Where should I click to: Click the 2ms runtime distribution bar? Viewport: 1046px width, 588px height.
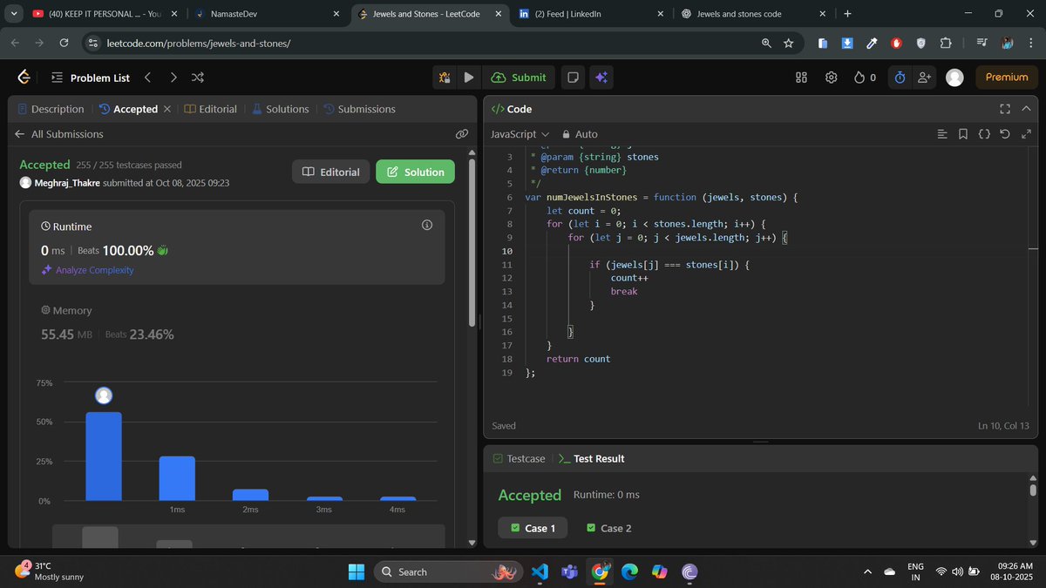coord(250,495)
